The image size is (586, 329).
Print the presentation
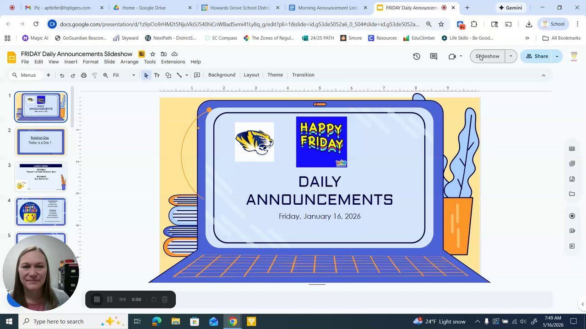coord(84,75)
